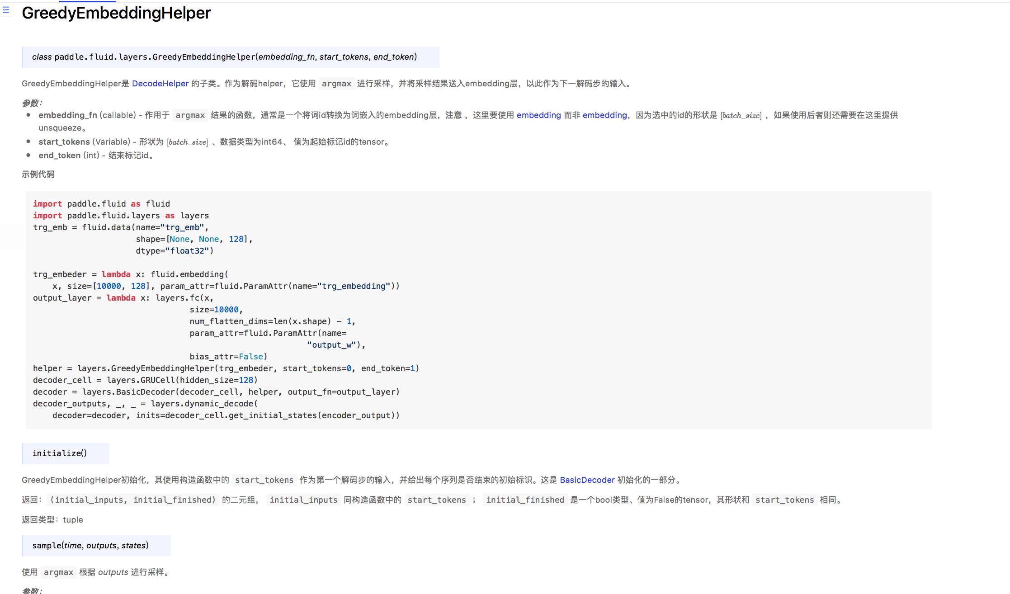
Task: Click the sidebar collapse menu icon
Action: (6, 9)
